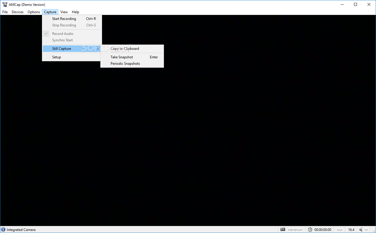Click the stopwatch timer icon in status bar
376x233 pixels.
(310, 229)
